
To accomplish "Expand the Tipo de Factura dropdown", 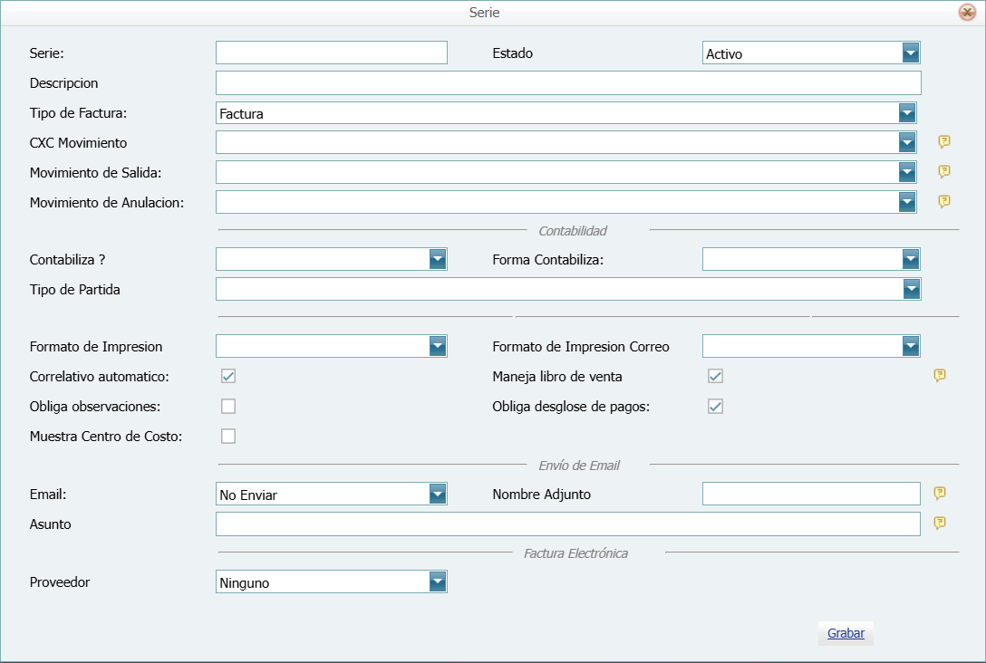I will pyautogui.click(x=906, y=113).
